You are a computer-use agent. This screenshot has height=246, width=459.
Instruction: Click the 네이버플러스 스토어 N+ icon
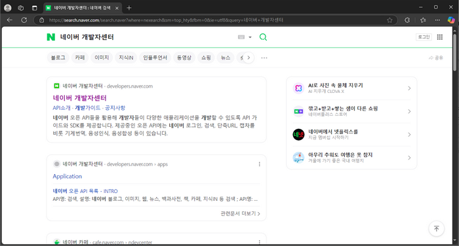coord(298,111)
